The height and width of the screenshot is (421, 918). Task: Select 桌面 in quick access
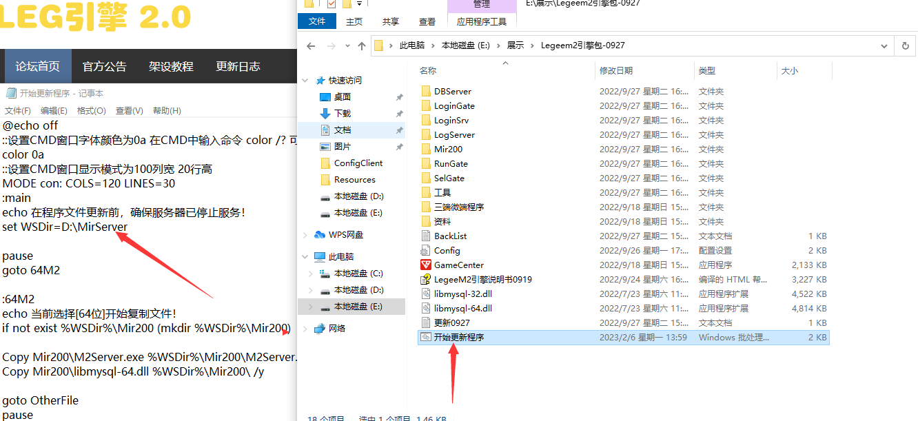[x=343, y=97]
